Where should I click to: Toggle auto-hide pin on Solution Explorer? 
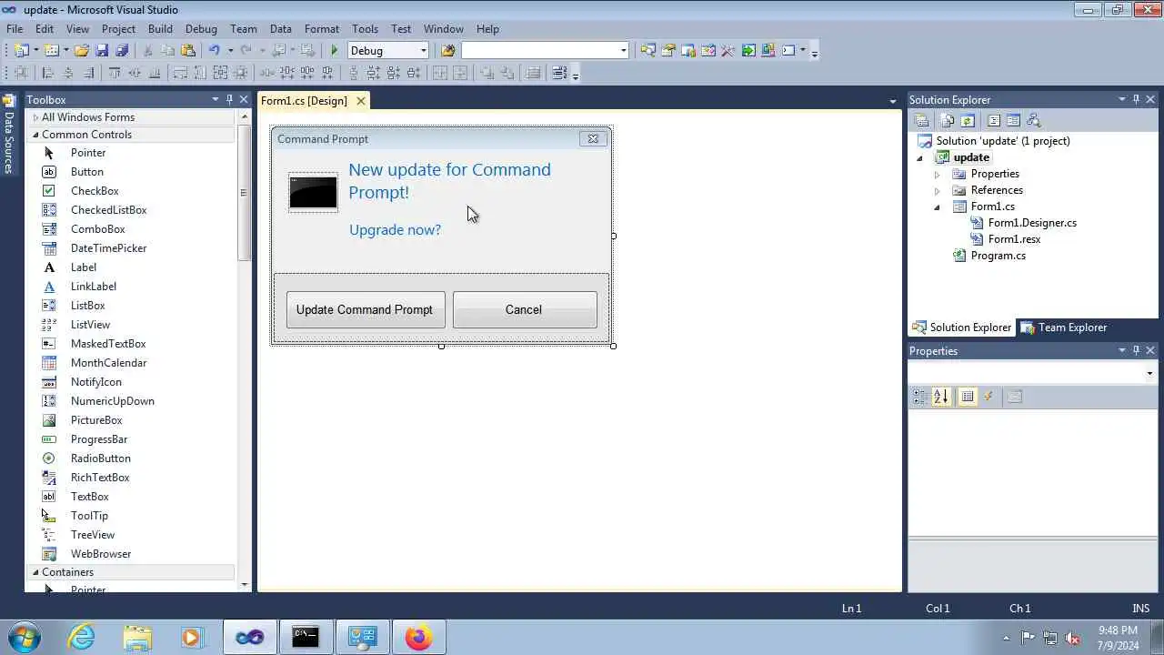pos(1136,99)
